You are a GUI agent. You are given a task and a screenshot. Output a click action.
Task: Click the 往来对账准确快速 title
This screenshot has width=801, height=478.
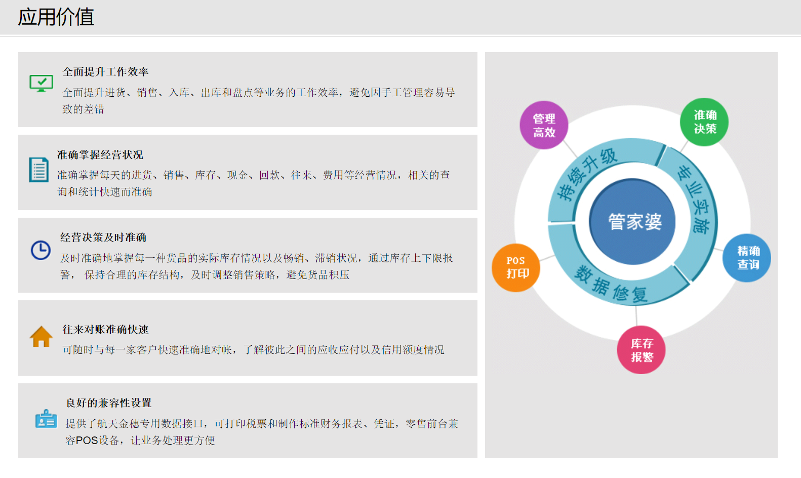click(x=105, y=329)
